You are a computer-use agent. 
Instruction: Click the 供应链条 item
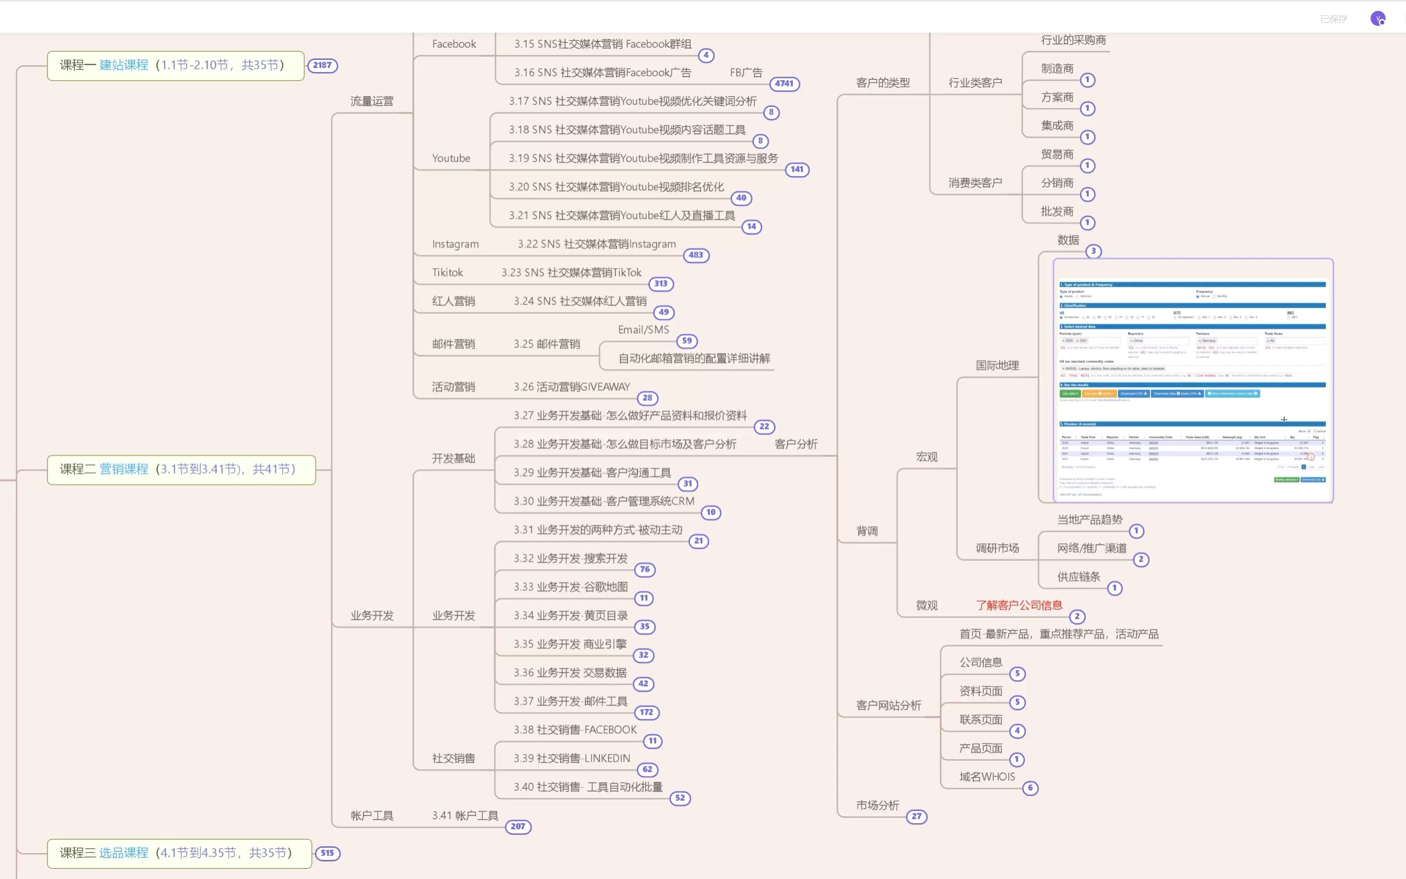[x=1079, y=577]
